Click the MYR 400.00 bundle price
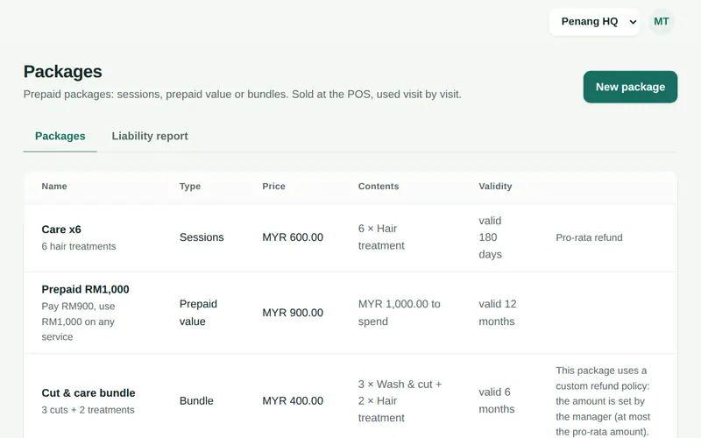The height and width of the screenshot is (438, 701). click(x=293, y=401)
